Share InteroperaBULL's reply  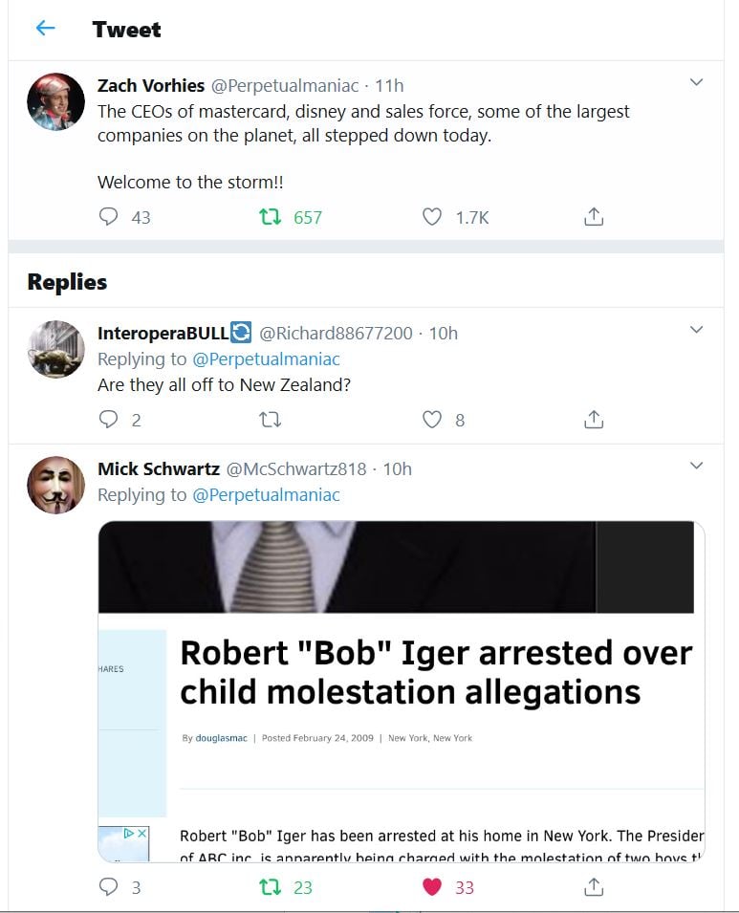[593, 420]
